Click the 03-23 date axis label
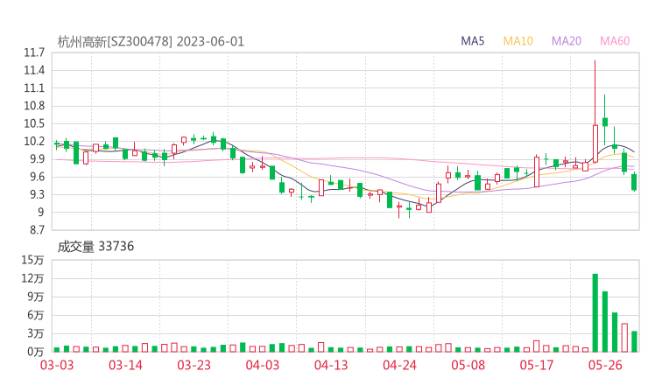Image resolution: width=648 pixels, height=385 pixels. [194, 365]
